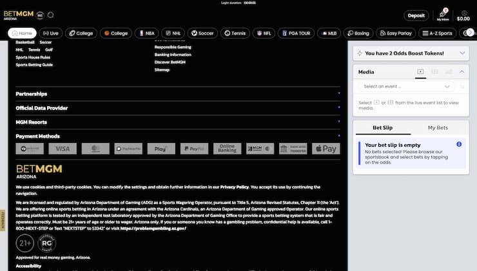Open the A-Z Sports menu
Image resolution: width=477 pixels, height=271 pixels.
tap(437, 33)
